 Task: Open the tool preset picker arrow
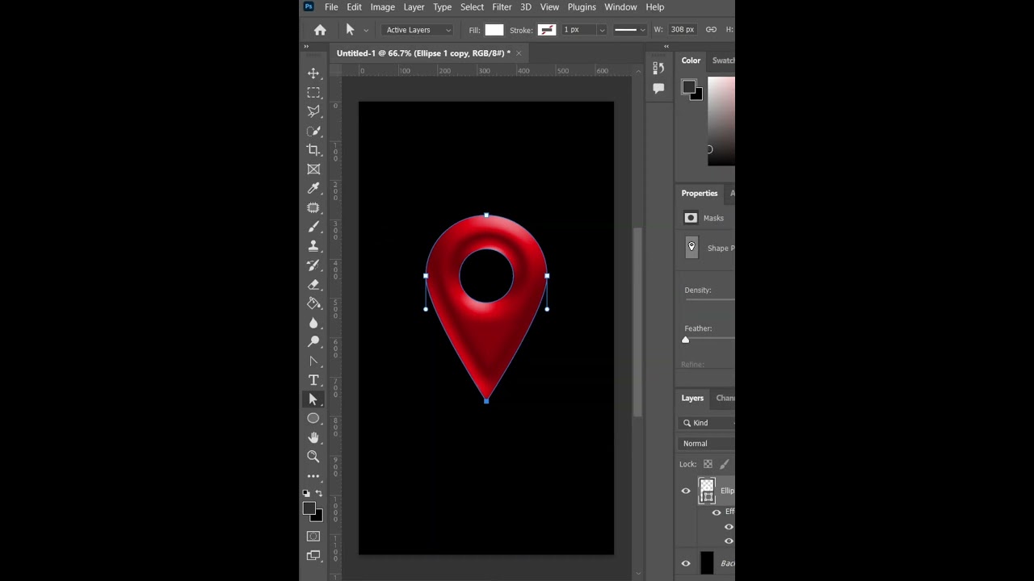[366, 30]
